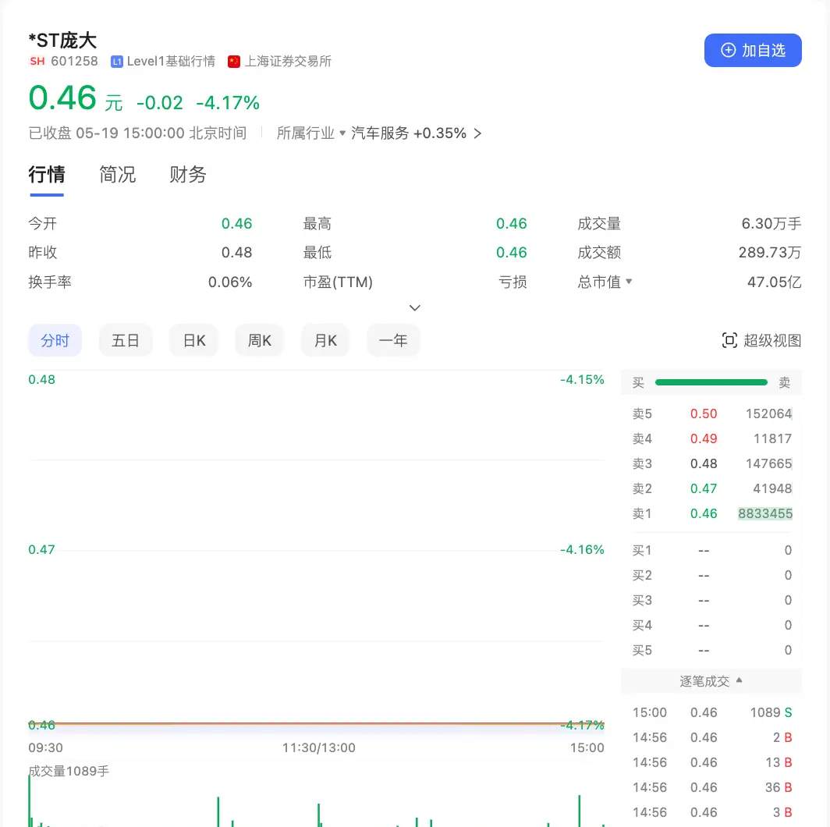Click the volume bar chart area
Screen dimensions: 830x827
(317, 802)
